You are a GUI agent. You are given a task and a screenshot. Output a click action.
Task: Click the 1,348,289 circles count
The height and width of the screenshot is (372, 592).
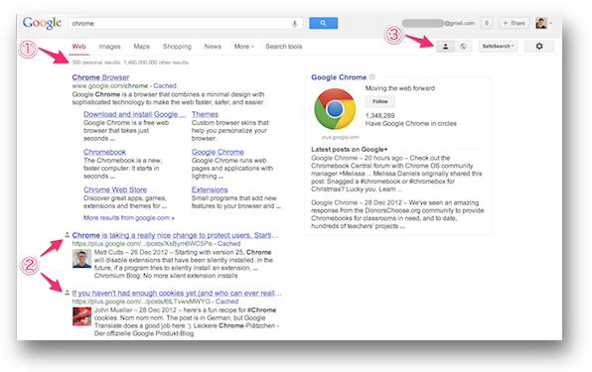point(379,116)
